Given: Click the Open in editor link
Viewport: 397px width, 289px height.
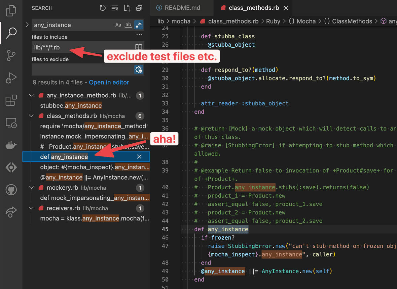Looking at the screenshot, I should 109,82.
